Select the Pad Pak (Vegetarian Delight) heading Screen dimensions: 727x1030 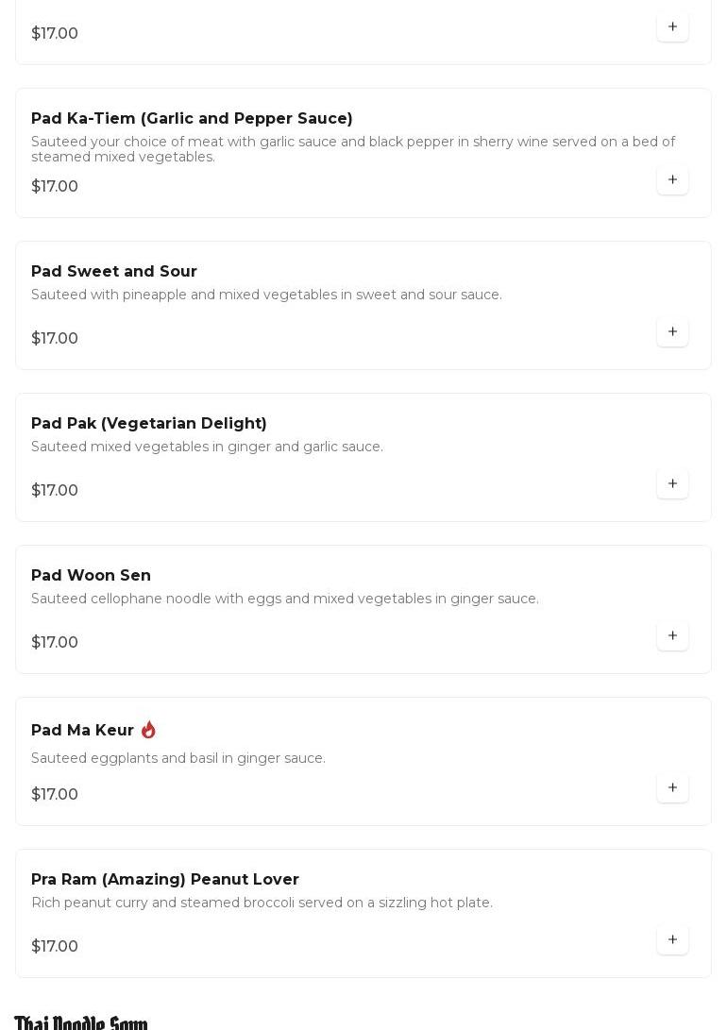coord(149,423)
